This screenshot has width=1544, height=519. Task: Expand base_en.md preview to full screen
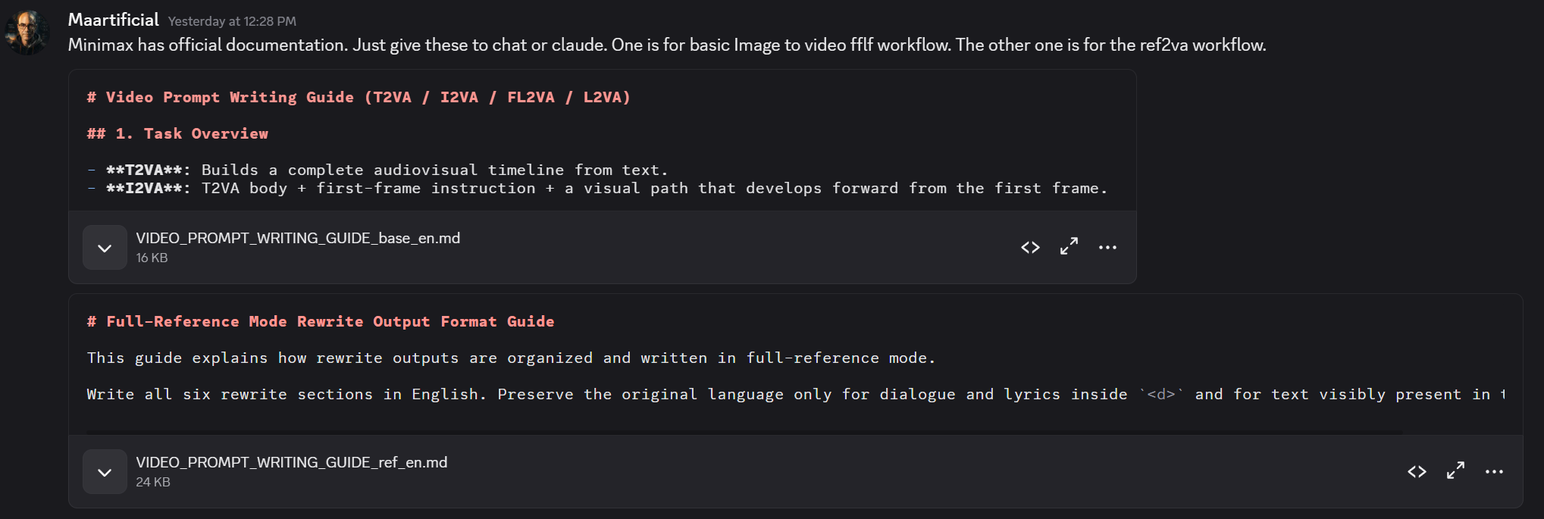pyautogui.click(x=1069, y=247)
